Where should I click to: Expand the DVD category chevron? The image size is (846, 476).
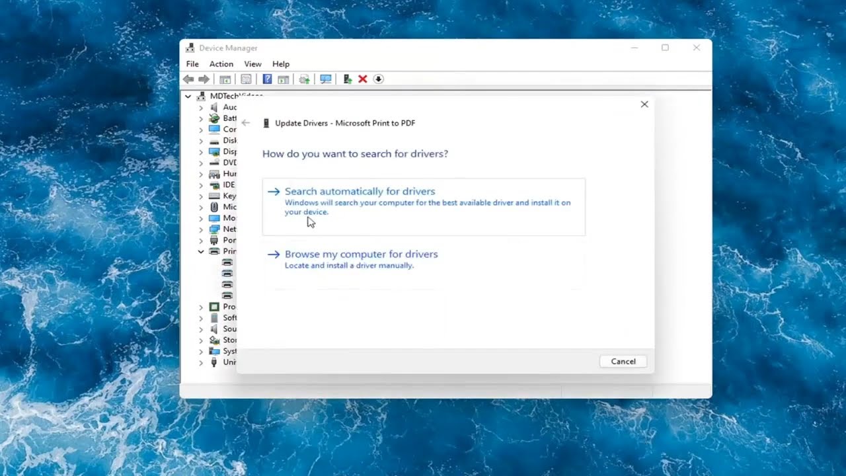click(201, 163)
